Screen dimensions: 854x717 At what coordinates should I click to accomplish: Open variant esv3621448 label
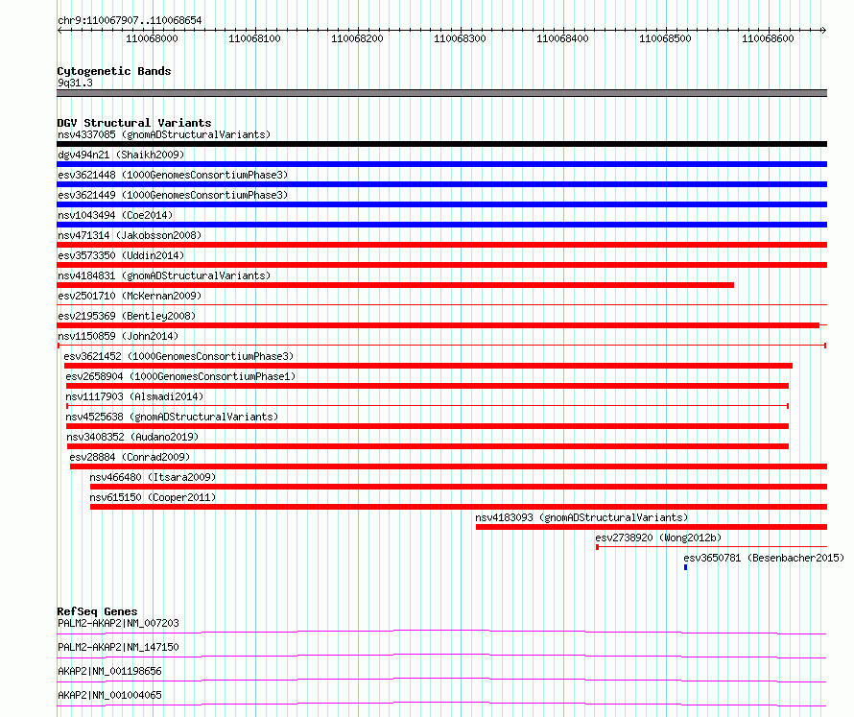(173, 175)
